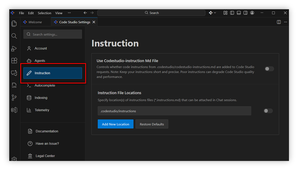Open the Source Control view

click(14, 98)
